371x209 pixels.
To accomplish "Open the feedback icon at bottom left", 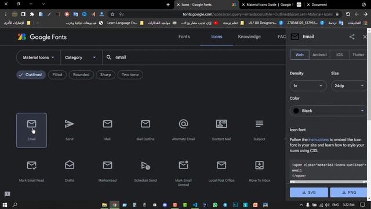I will pos(8,194).
